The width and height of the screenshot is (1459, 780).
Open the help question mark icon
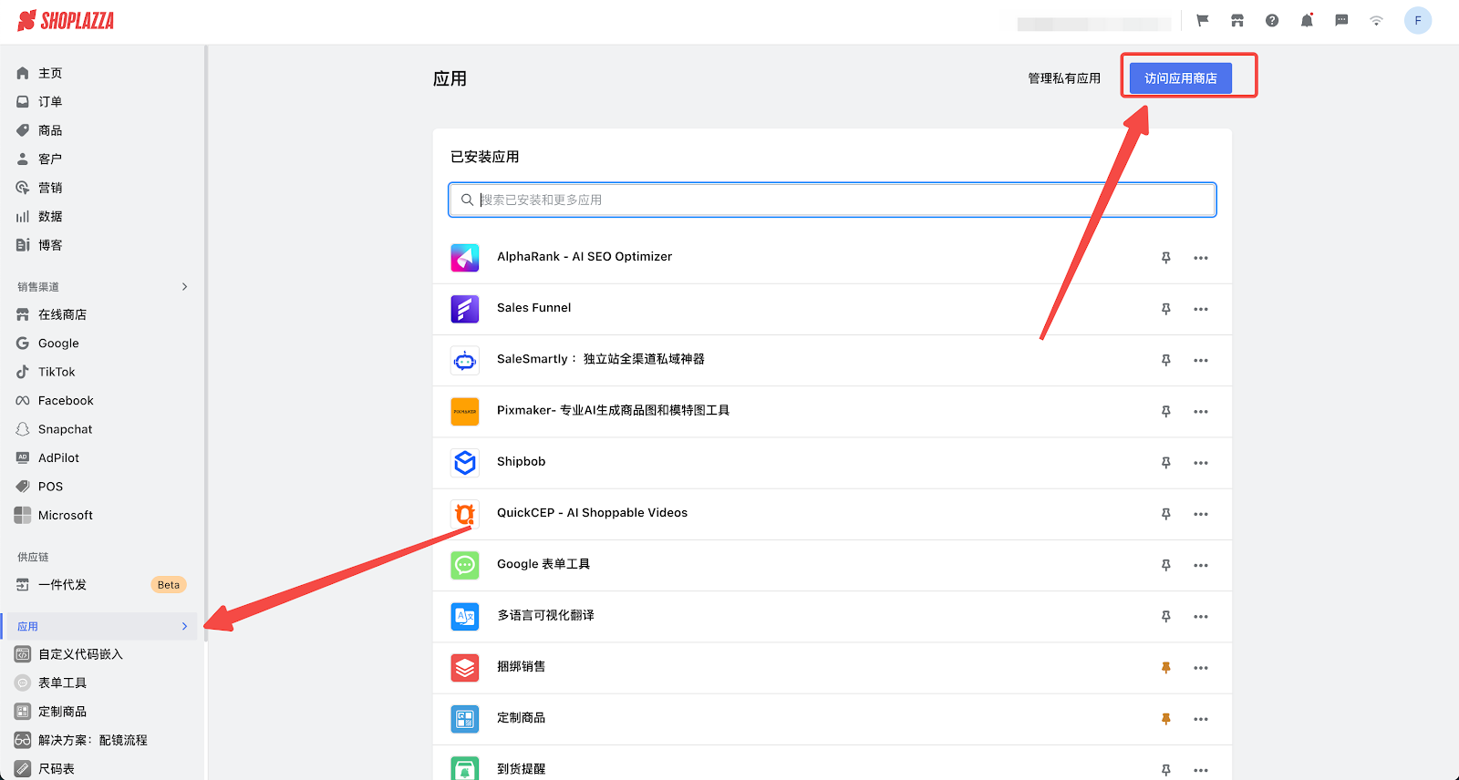(x=1272, y=21)
